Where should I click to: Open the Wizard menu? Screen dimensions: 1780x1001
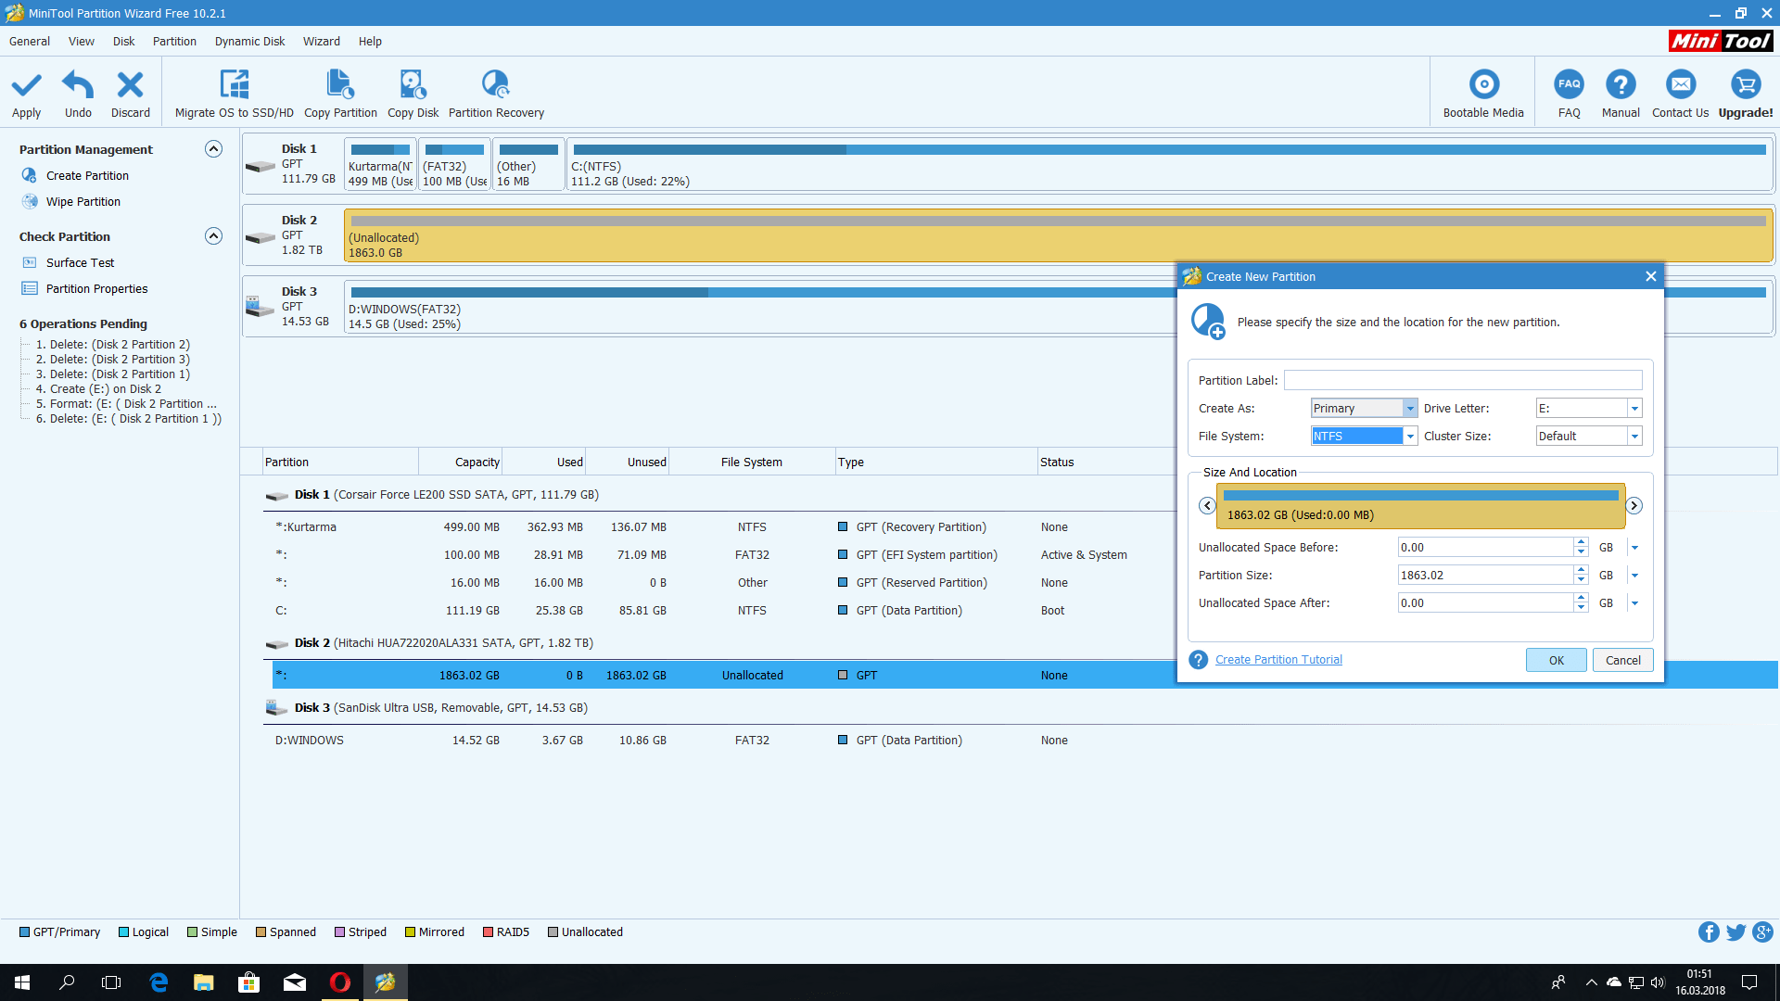coord(321,42)
